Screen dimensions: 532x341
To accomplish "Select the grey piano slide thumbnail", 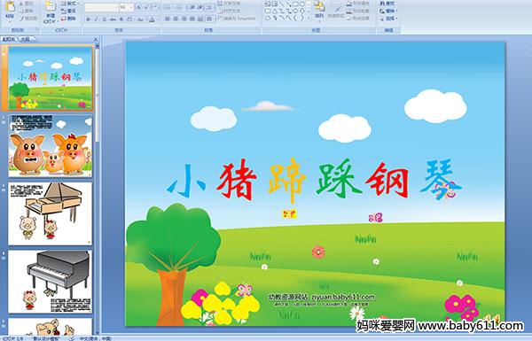I will [x=50, y=282].
